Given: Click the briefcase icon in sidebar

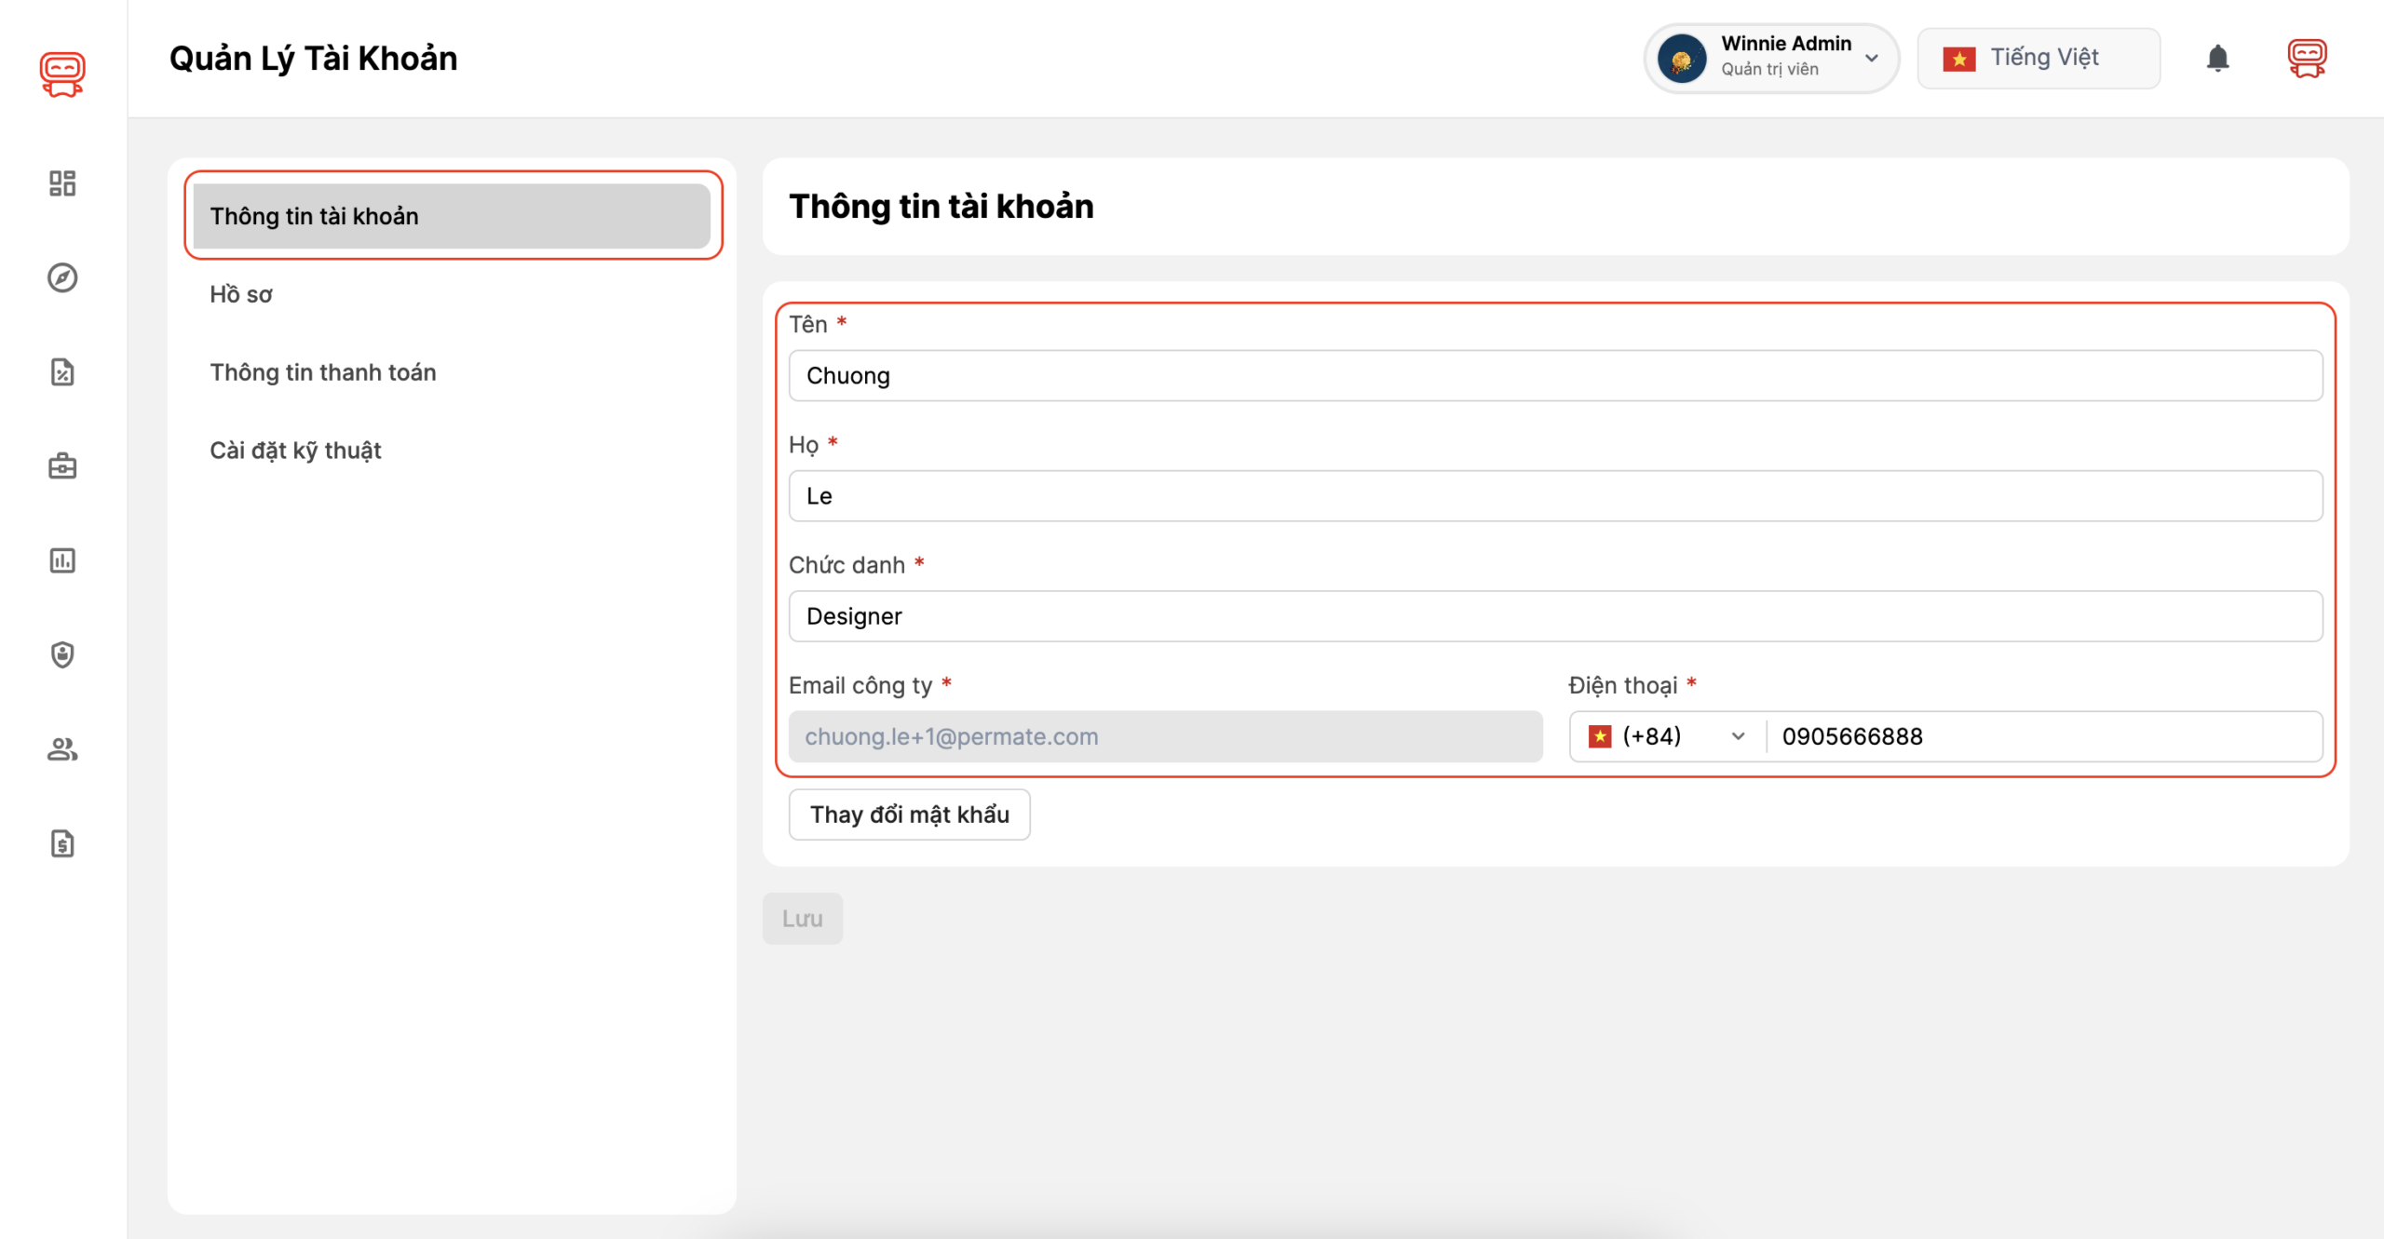Looking at the screenshot, I should tap(62, 465).
